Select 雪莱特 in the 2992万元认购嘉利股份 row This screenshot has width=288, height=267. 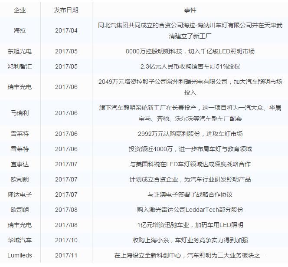[x=20, y=134]
